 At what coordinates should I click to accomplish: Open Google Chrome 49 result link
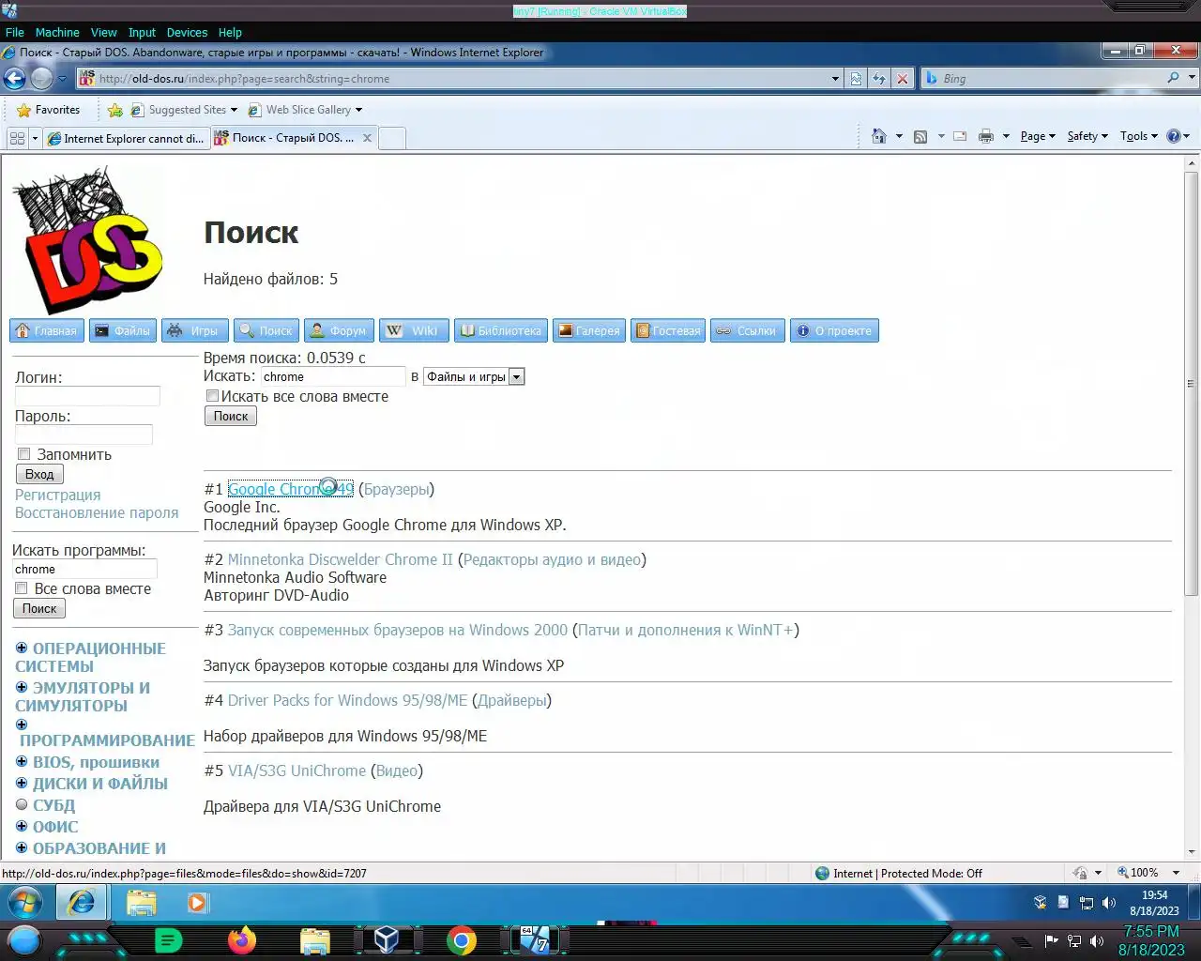tap(291, 489)
